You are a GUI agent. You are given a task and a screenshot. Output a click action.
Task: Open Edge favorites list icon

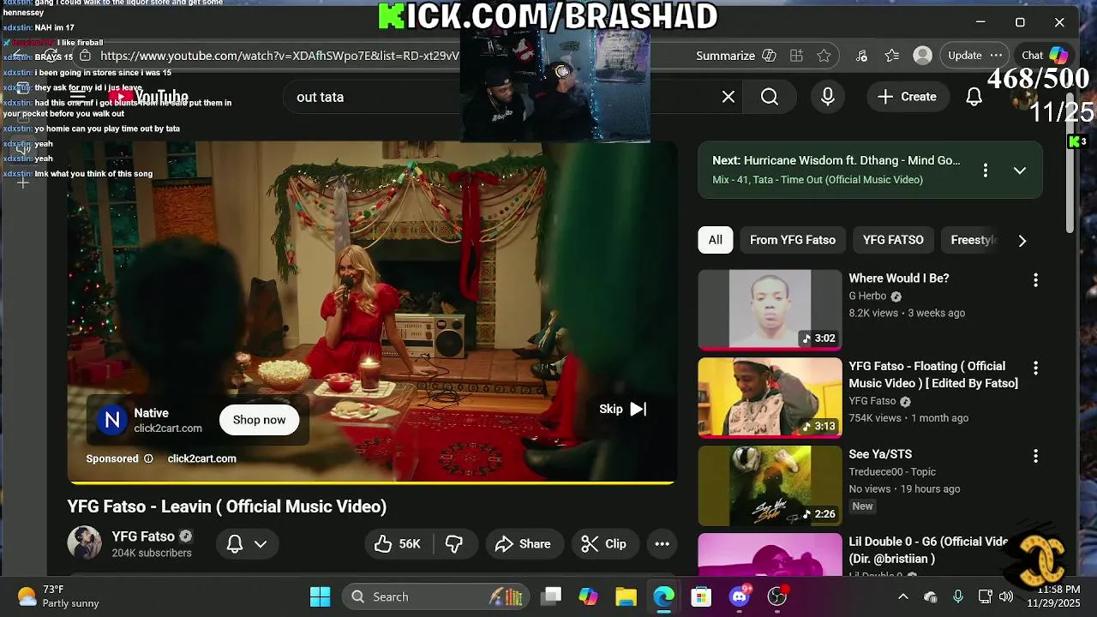click(x=892, y=56)
